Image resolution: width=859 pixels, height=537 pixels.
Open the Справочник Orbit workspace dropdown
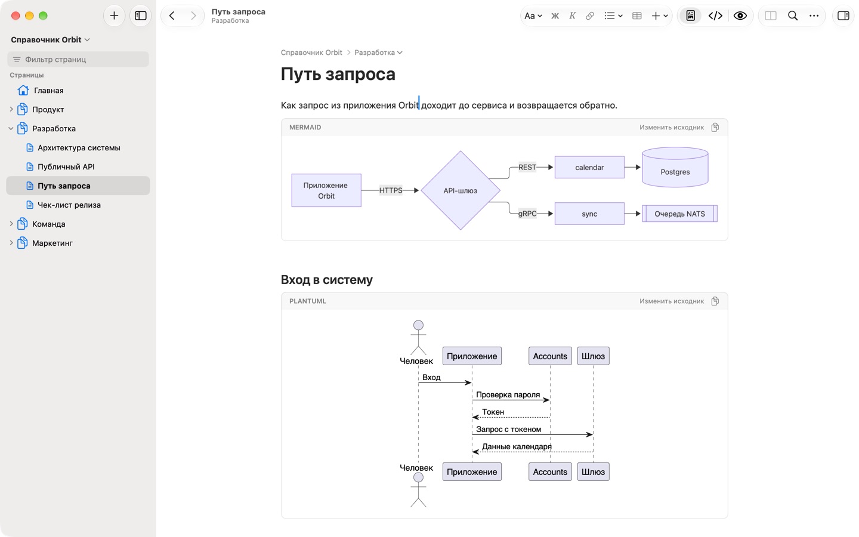pyautogui.click(x=51, y=40)
